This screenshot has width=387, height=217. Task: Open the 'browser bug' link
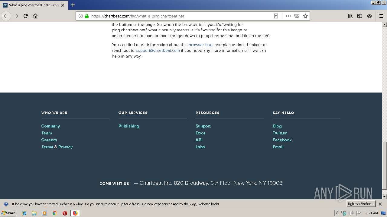200,45
